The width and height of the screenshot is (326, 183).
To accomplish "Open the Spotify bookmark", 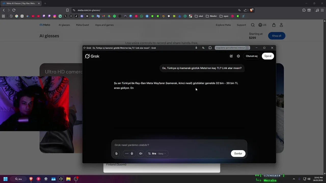I will tap(114, 16).
